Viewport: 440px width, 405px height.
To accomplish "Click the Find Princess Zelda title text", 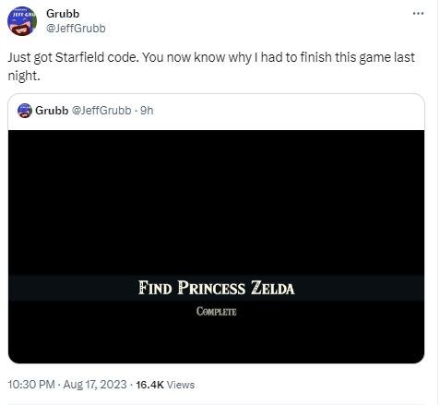I will (216, 288).
